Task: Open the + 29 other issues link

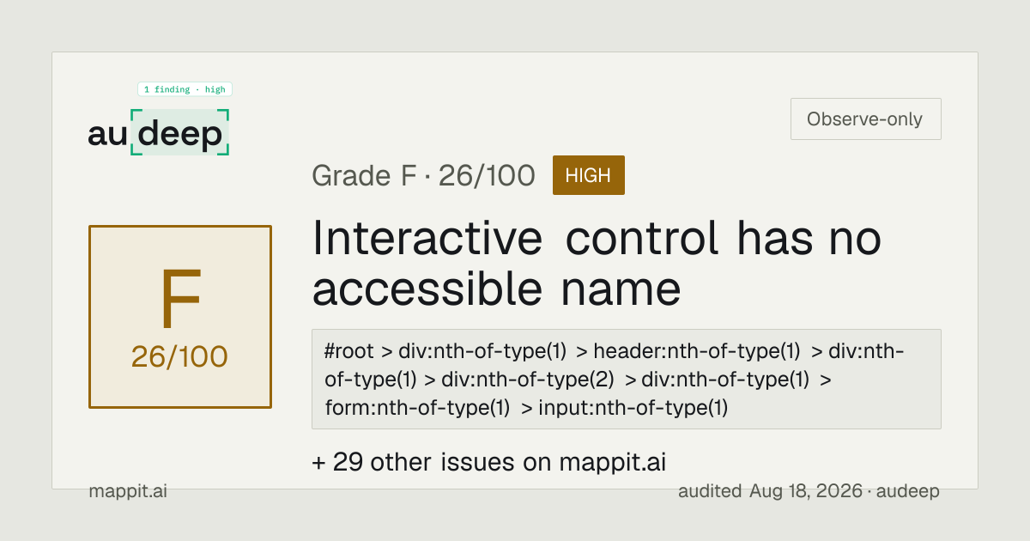Action: 489,462
